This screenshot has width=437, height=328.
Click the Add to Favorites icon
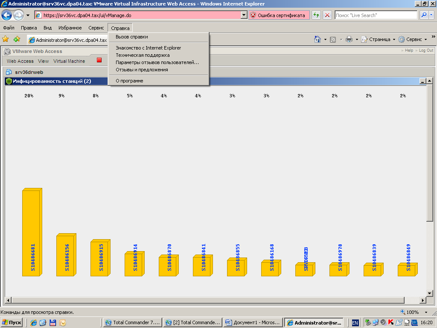[17, 39]
